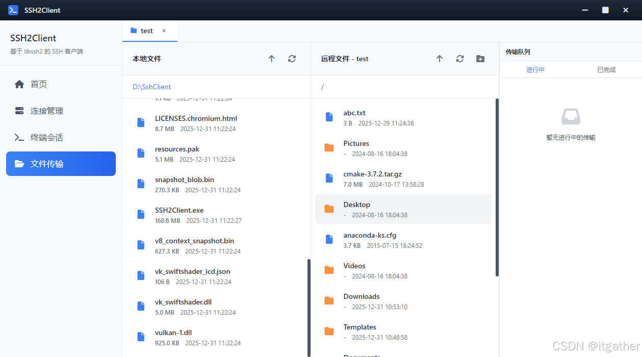Image resolution: width=642 pixels, height=357 pixels.
Task: Select snapshot_blob.bin local file
Action: (x=216, y=184)
